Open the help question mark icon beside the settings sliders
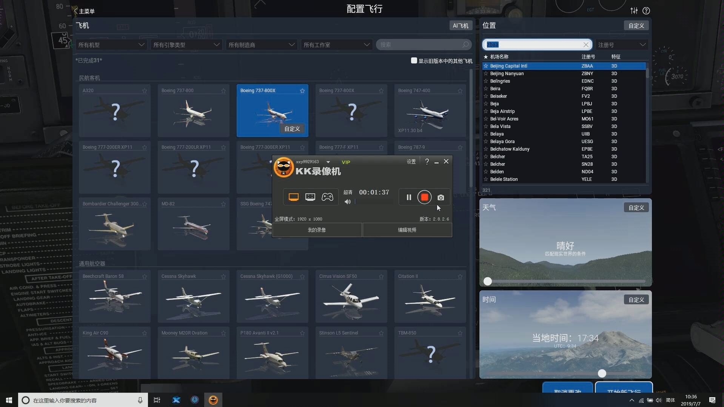This screenshot has height=407, width=724. point(646,11)
